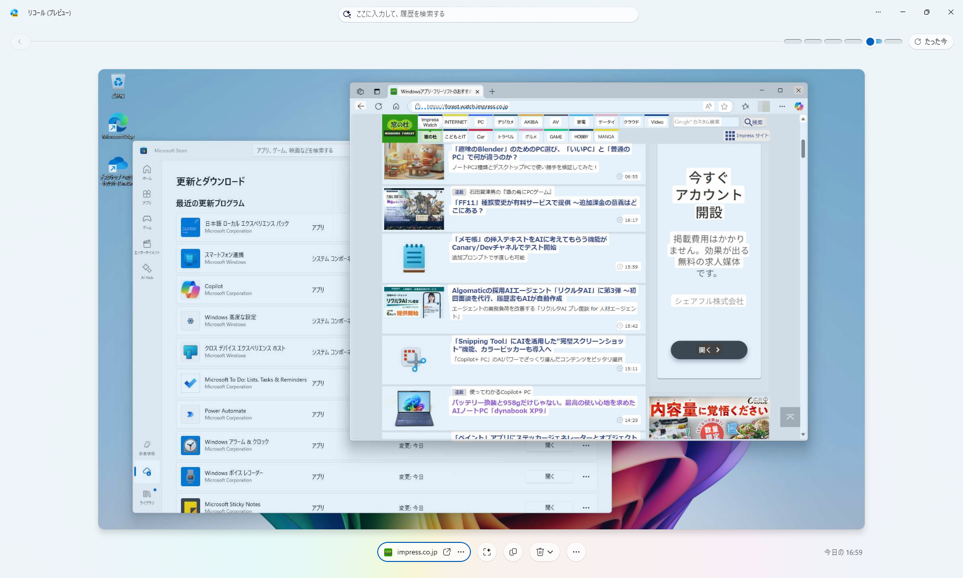Expand the delete options dropdown chevron
Screen dimensions: 963x578
[551, 552]
